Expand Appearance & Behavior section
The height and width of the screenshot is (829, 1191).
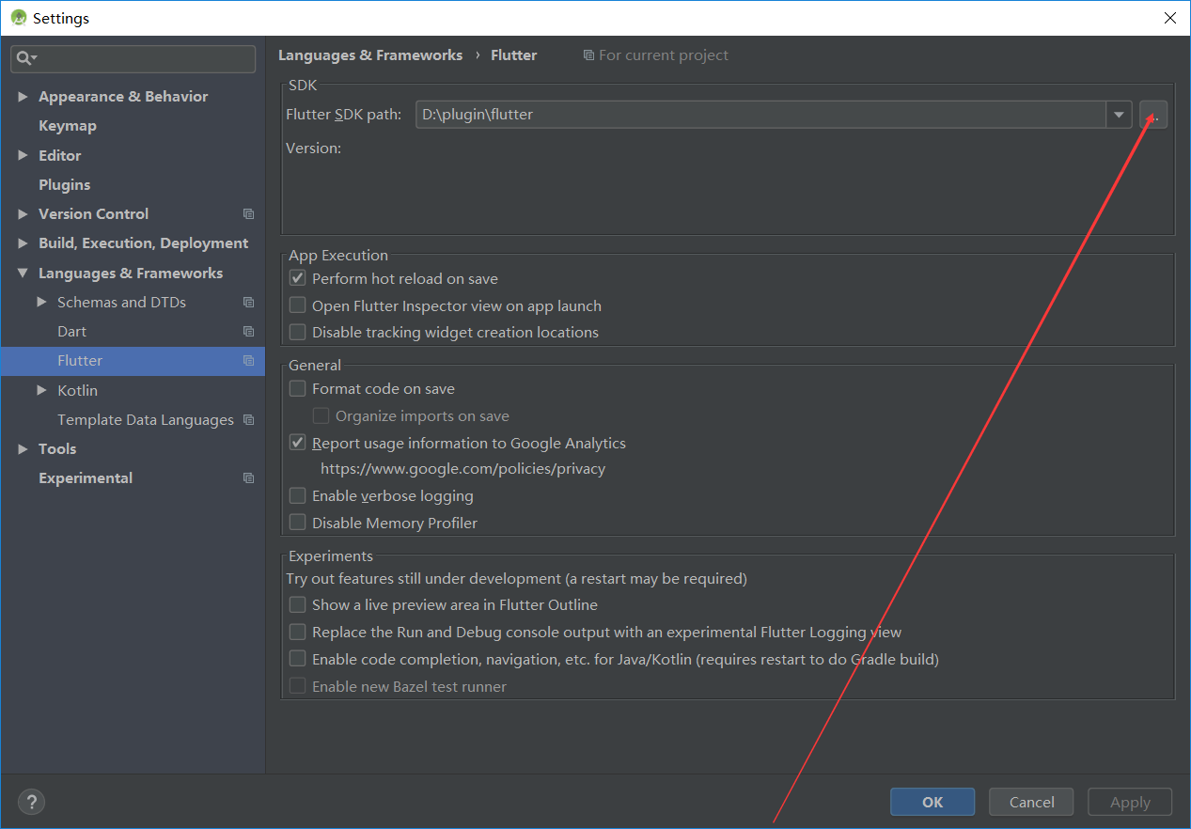[23, 97]
